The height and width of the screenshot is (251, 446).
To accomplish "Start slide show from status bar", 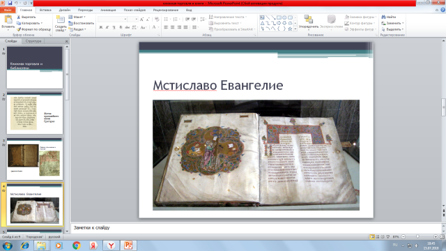I will 388,237.
